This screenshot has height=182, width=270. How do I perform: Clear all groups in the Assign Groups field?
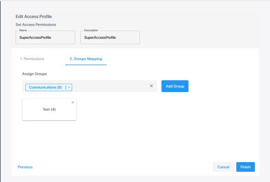click(x=151, y=86)
